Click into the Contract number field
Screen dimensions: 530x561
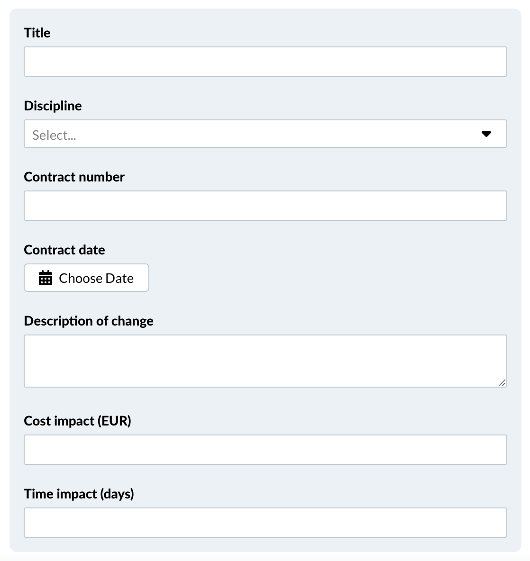pyautogui.click(x=265, y=206)
